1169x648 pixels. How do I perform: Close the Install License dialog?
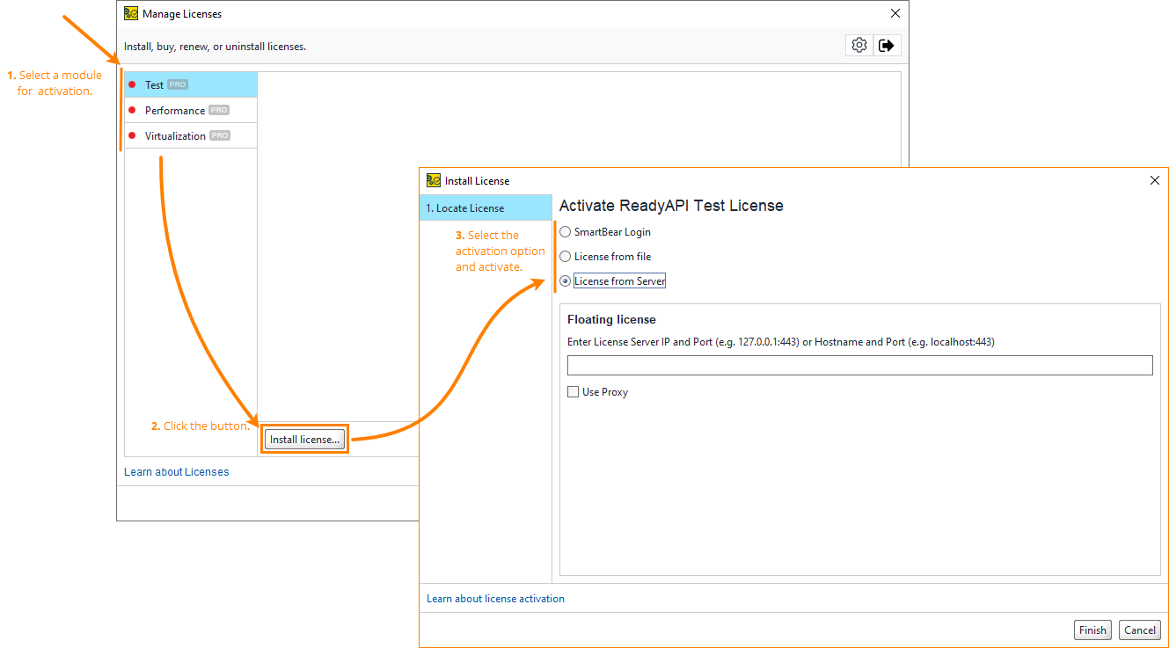point(1155,180)
